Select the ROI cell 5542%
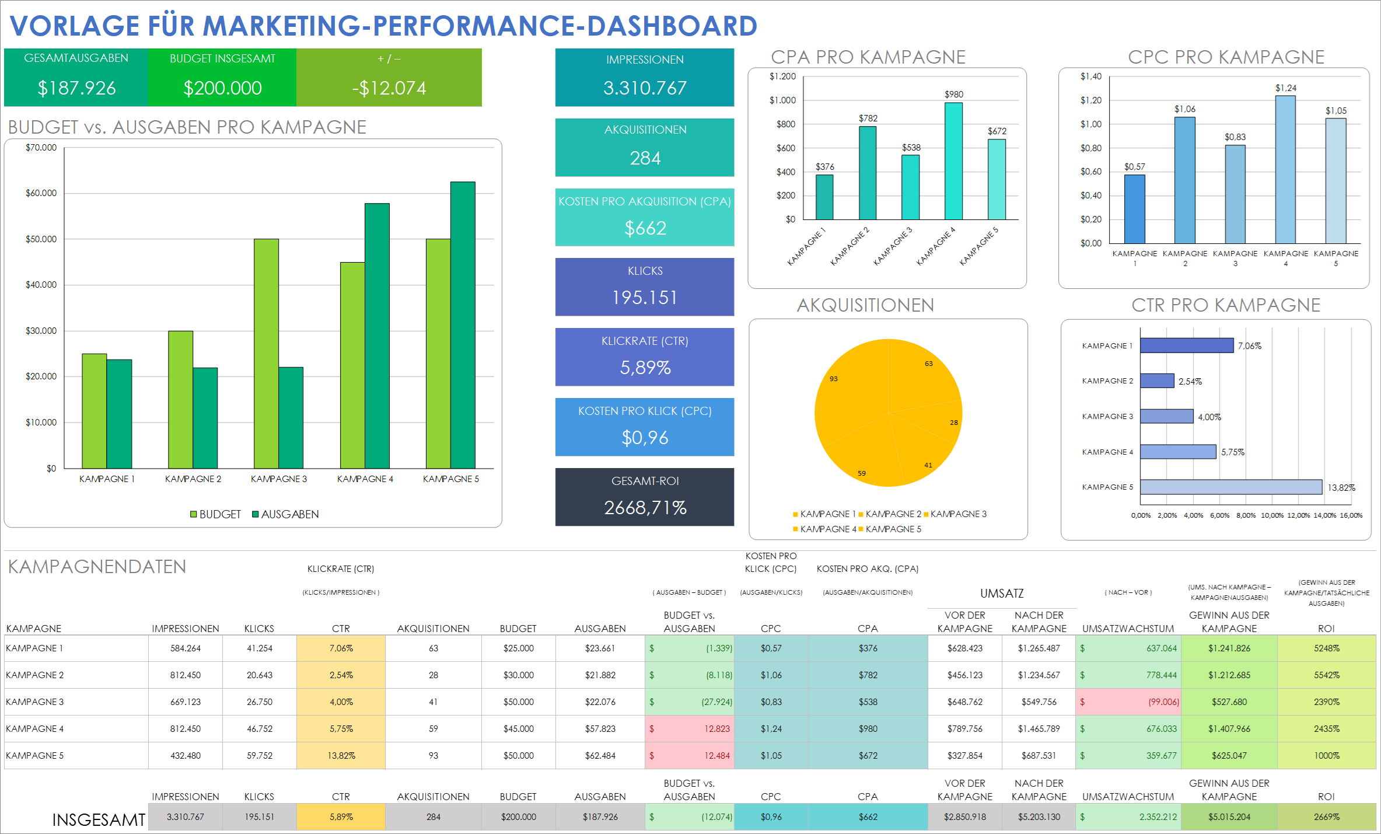This screenshot has width=1381, height=834. coord(1327,675)
